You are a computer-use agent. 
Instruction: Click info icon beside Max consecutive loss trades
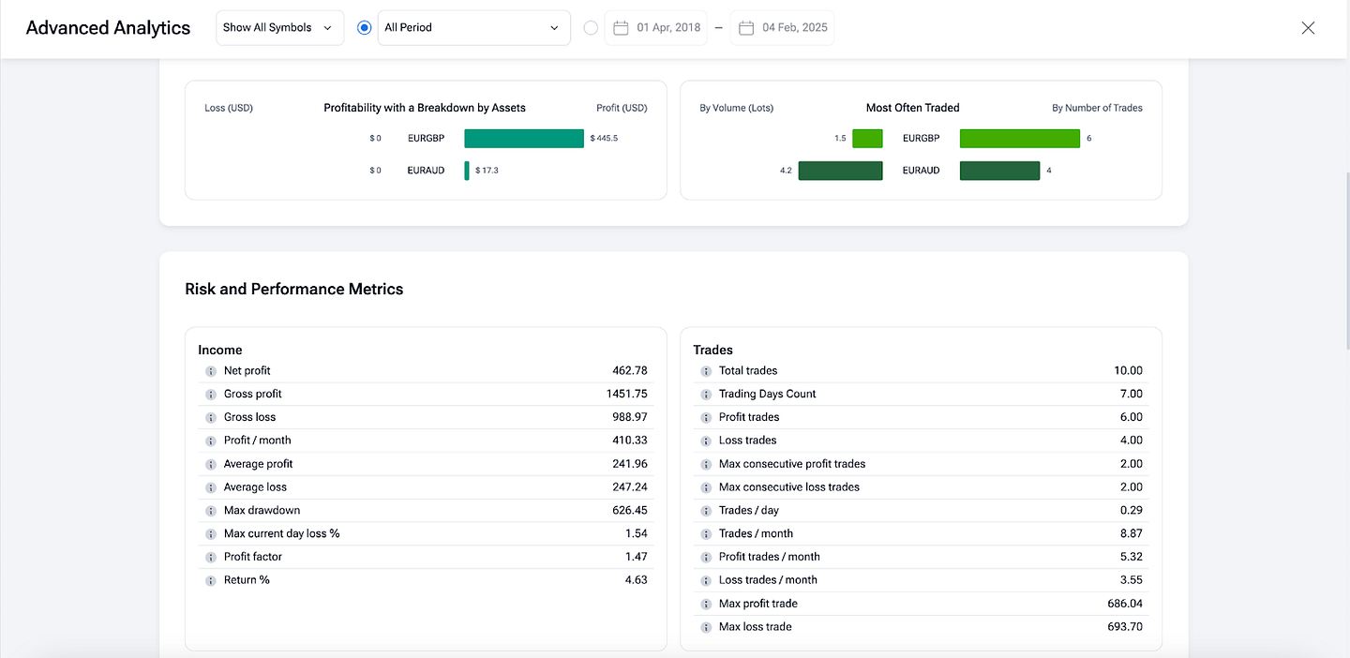coord(706,487)
